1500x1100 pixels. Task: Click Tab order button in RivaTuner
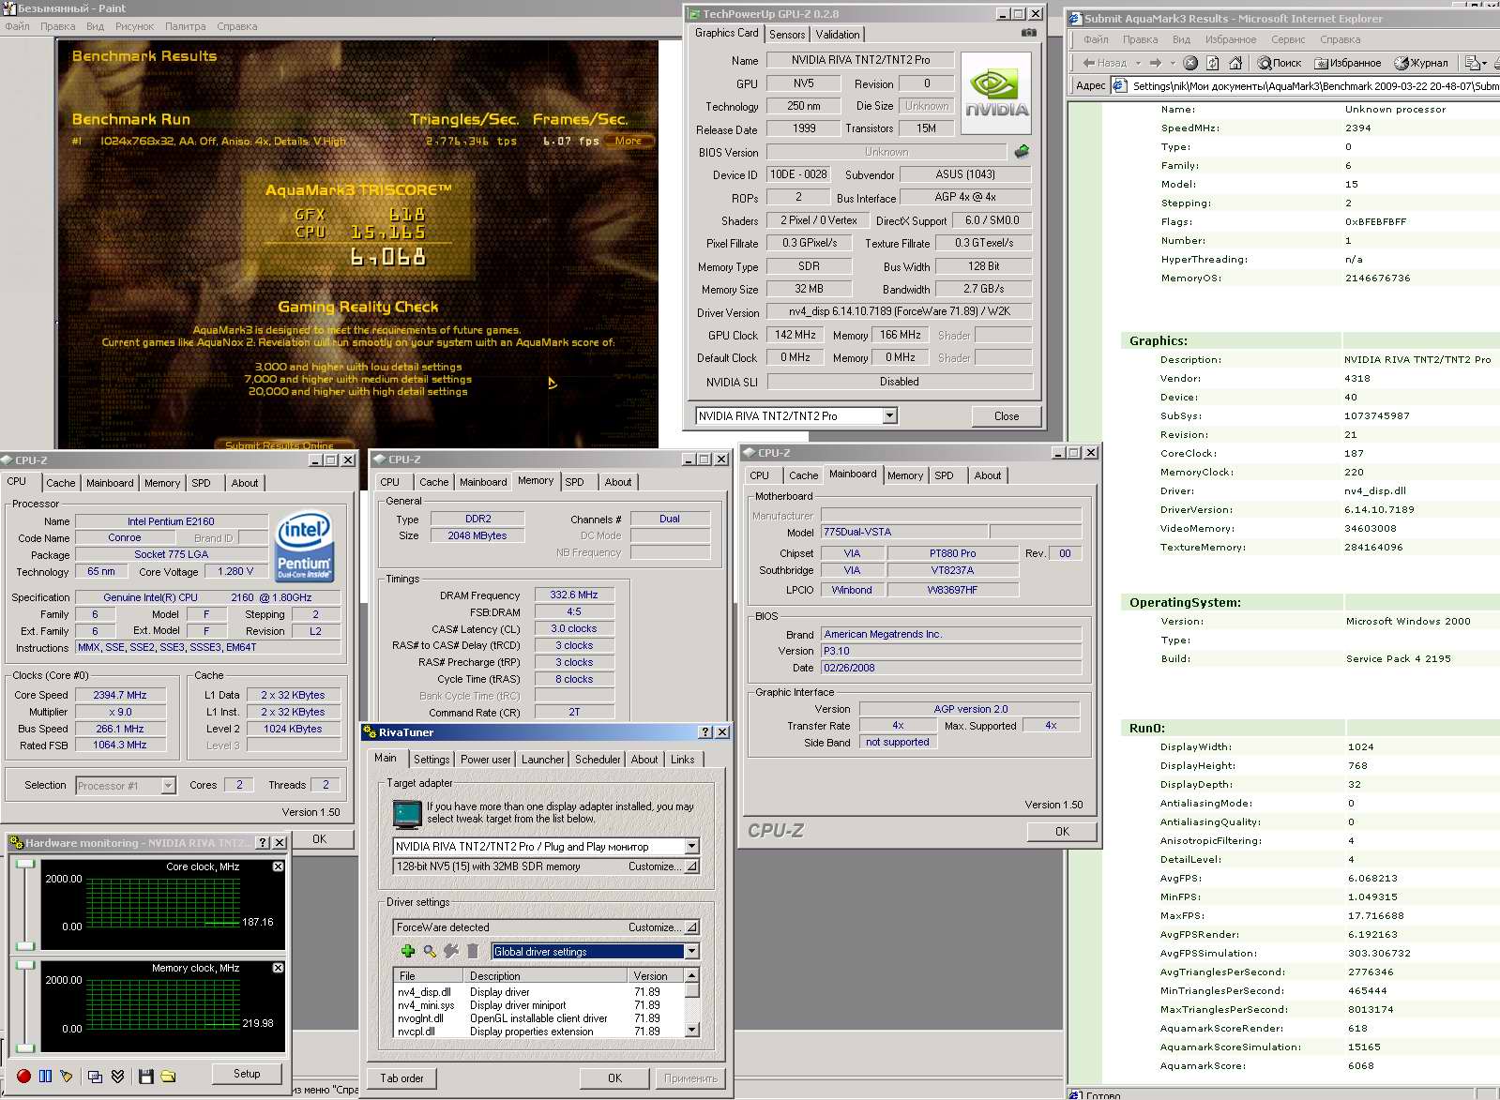pyautogui.click(x=402, y=1078)
